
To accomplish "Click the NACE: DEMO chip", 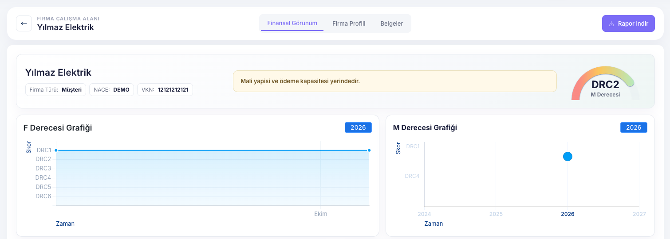I will tap(111, 90).
